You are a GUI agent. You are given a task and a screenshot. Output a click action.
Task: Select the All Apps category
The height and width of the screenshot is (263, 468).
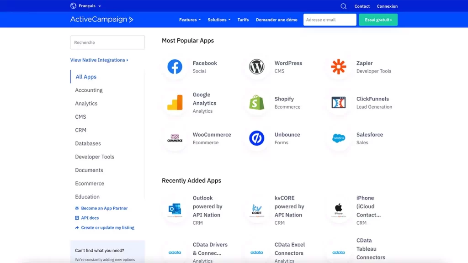point(86,77)
